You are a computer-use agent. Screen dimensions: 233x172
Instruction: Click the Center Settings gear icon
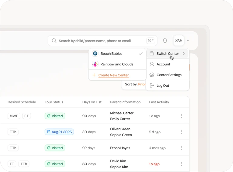pos(152,75)
